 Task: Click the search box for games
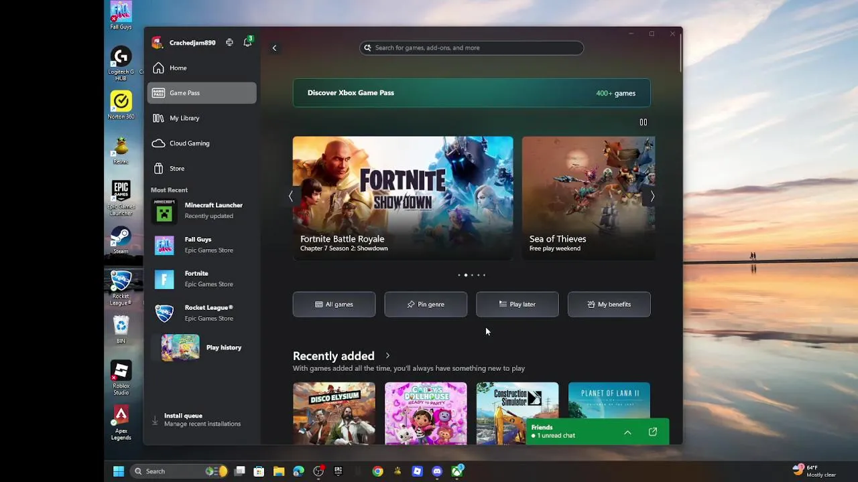tap(471, 48)
